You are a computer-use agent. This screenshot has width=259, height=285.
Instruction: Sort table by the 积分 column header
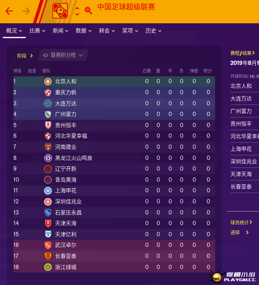pos(208,71)
